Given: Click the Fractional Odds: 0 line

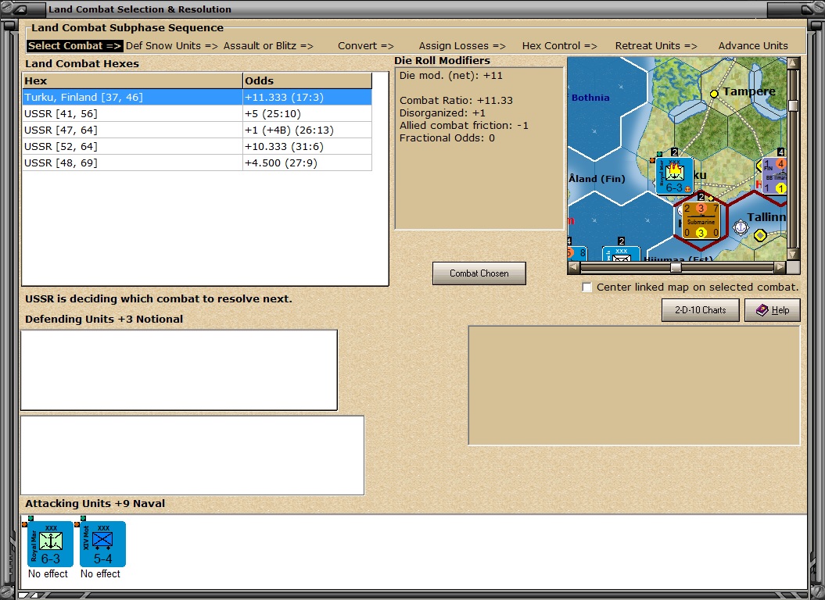Looking at the screenshot, I should [447, 137].
